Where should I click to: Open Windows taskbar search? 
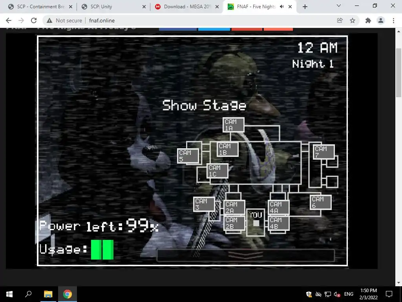(x=28, y=294)
